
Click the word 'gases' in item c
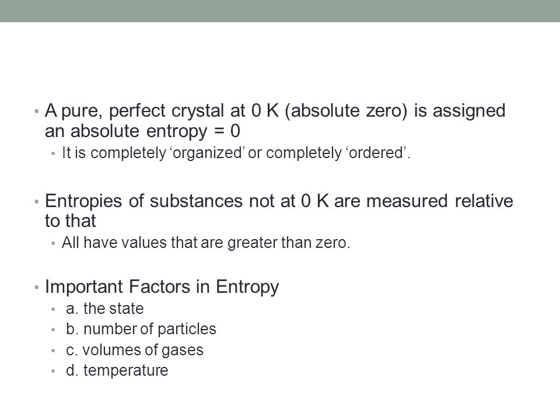tap(182, 351)
